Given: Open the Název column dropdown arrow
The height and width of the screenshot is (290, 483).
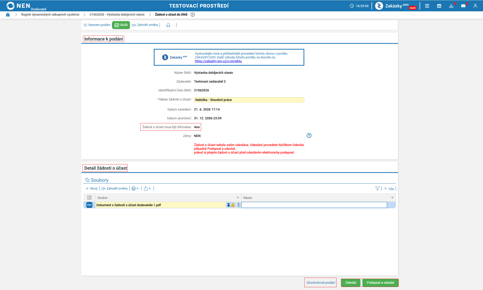Looking at the screenshot, I should tap(392, 198).
